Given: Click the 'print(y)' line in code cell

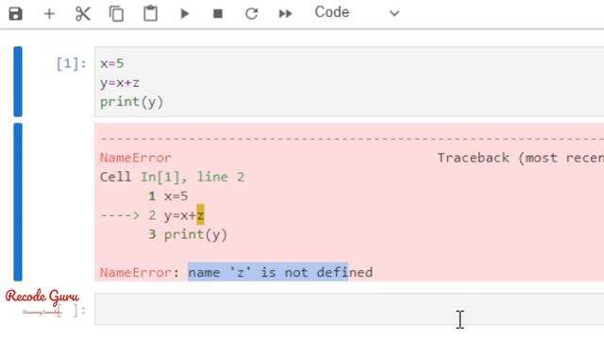Looking at the screenshot, I should (x=132, y=102).
